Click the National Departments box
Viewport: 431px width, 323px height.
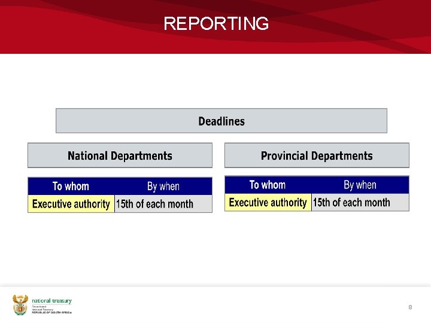120,156
